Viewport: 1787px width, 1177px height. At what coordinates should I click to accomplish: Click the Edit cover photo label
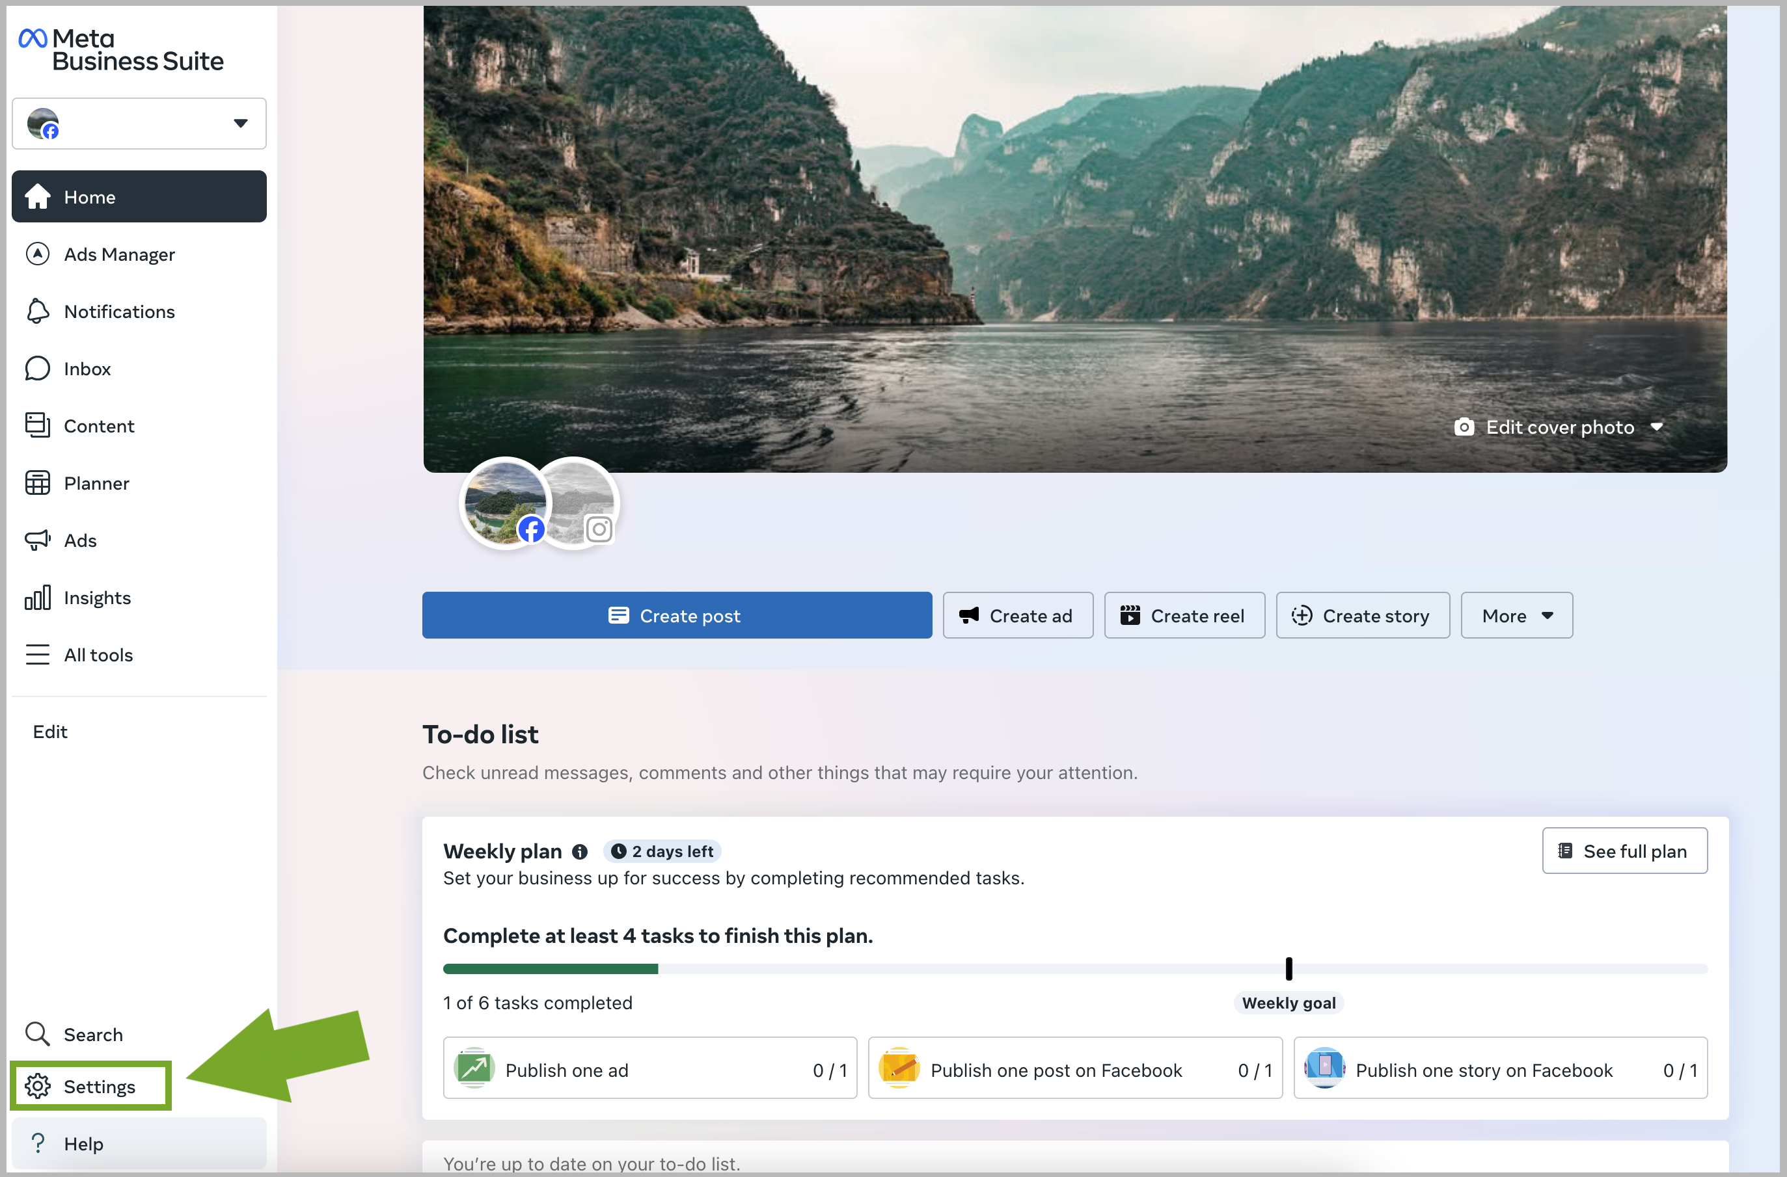pos(1559,427)
